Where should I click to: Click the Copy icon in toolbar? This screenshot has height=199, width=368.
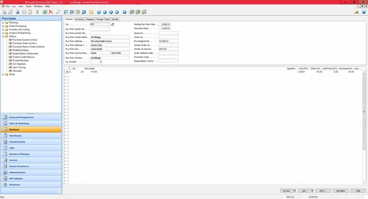coord(24,12)
